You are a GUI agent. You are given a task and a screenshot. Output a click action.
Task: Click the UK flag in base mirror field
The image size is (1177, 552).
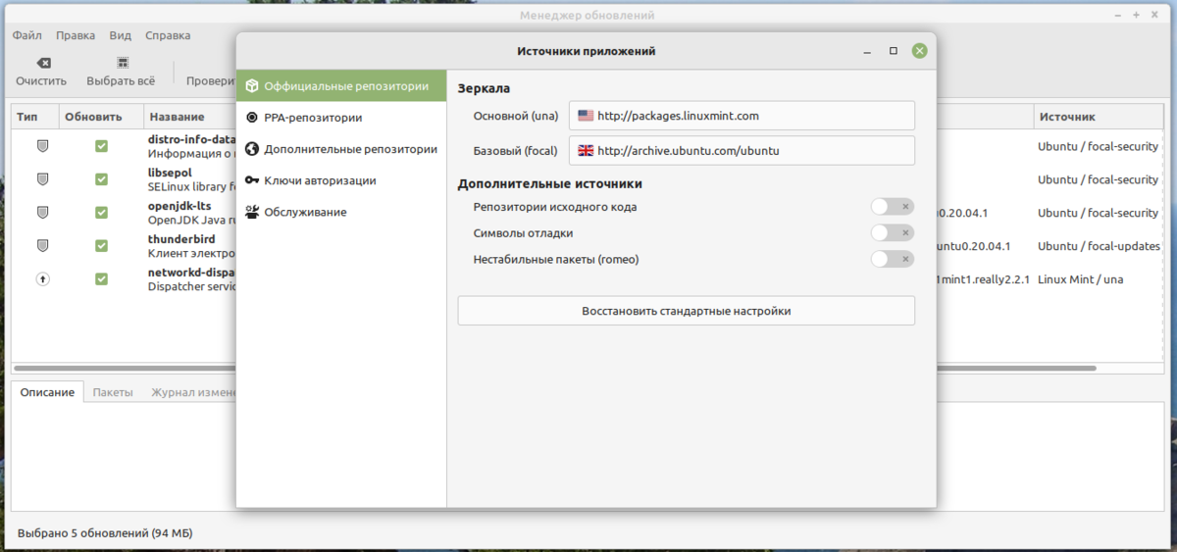586,151
